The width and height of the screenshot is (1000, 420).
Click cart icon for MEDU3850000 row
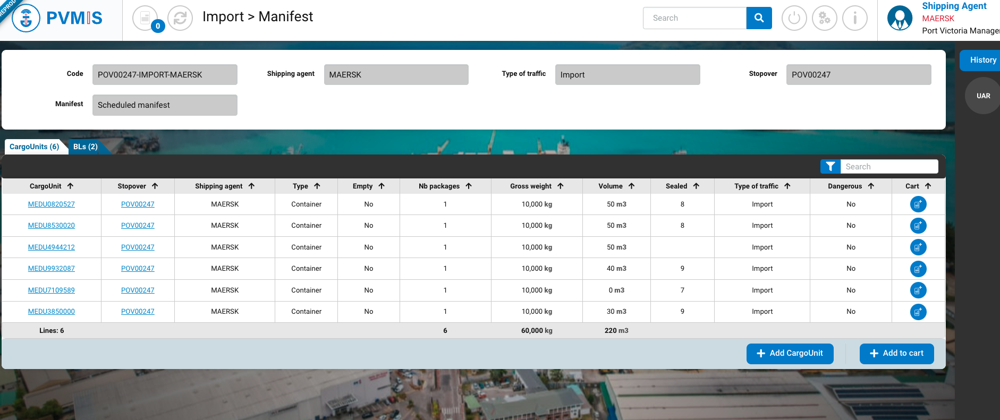point(918,312)
